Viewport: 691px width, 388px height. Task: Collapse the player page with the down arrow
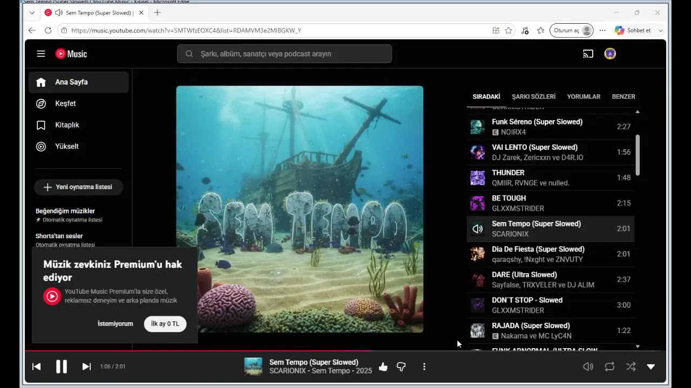coord(651,366)
